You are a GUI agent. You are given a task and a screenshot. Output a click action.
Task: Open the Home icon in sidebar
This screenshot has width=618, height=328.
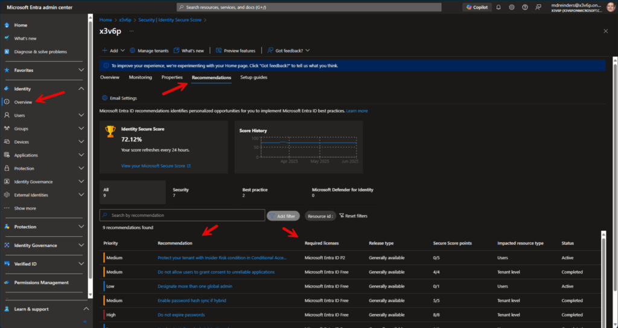[x=7, y=25]
